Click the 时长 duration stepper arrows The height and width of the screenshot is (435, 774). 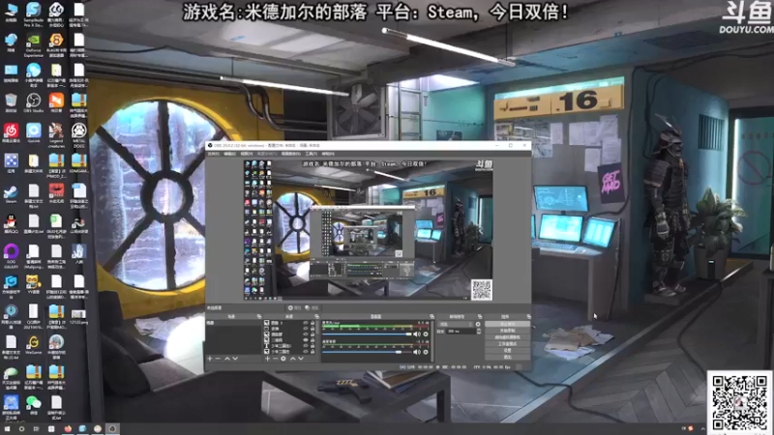tap(479, 332)
